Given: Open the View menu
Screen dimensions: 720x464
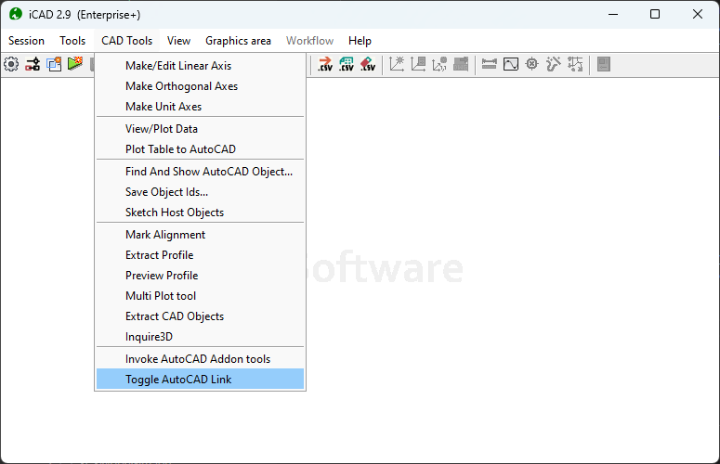Looking at the screenshot, I should [x=178, y=41].
